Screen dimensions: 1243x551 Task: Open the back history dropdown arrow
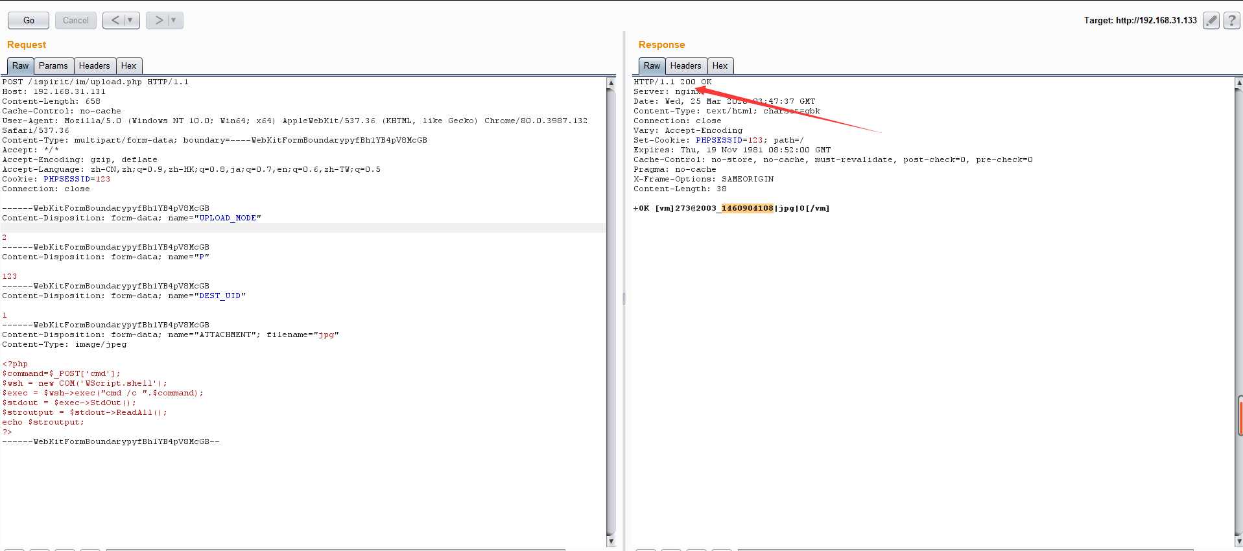(130, 20)
